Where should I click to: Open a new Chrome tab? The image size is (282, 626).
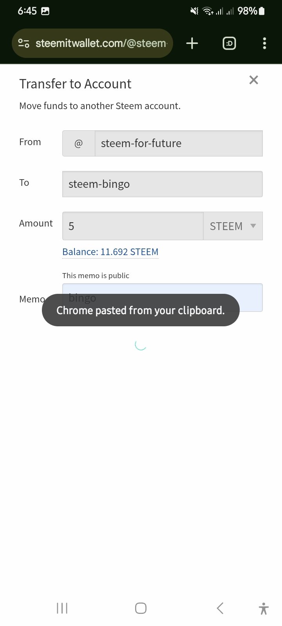pos(192,43)
